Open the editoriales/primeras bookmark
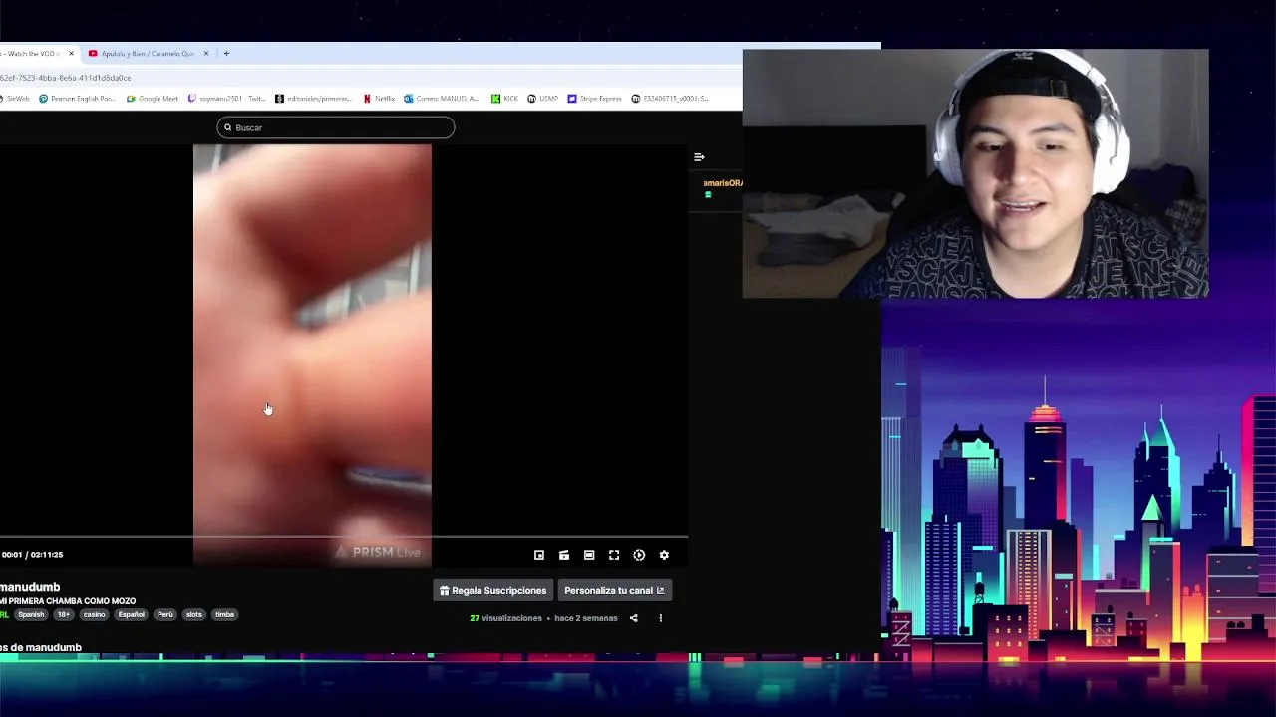The image size is (1276, 717). (x=314, y=99)
